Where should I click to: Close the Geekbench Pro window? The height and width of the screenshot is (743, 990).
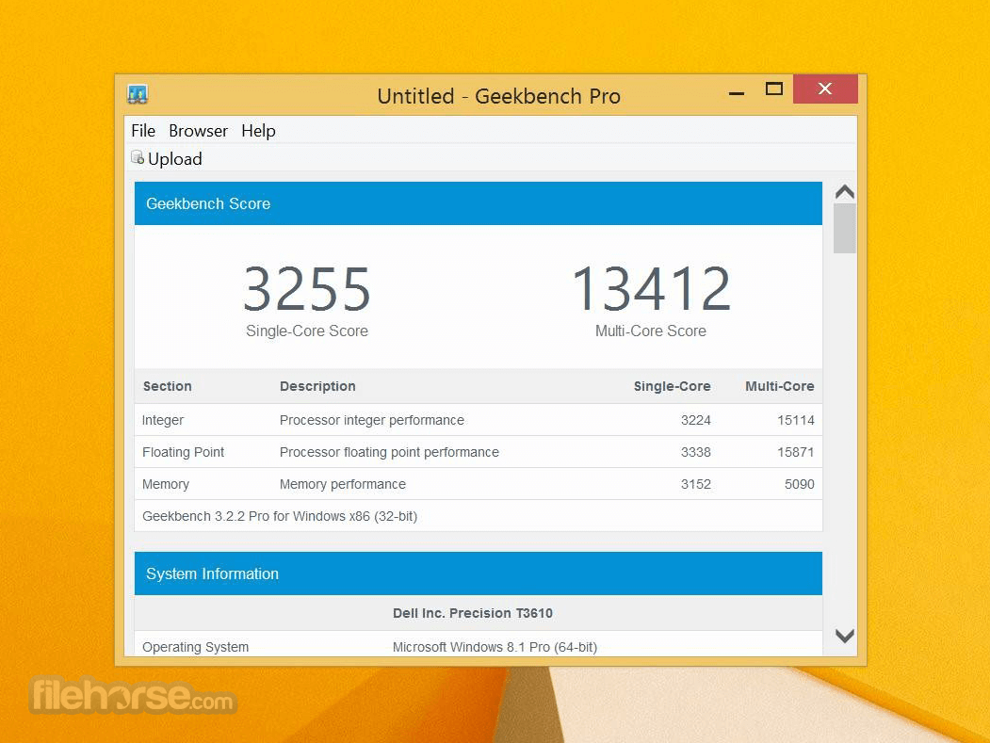[x=825, y=89]
